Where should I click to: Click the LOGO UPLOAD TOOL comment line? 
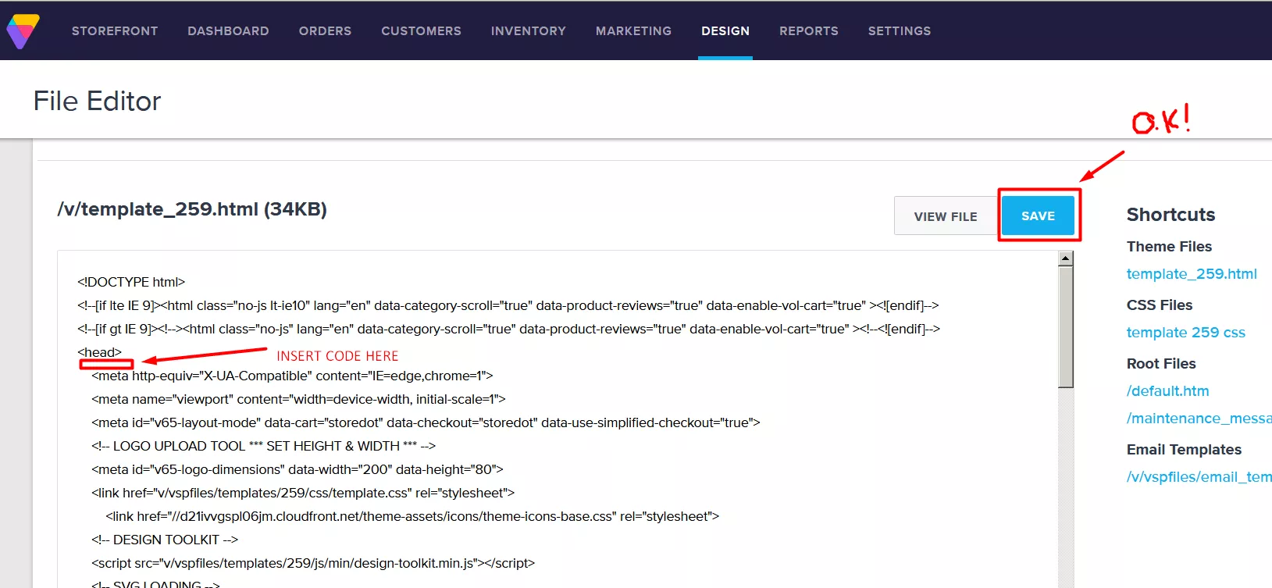(263, 446)
